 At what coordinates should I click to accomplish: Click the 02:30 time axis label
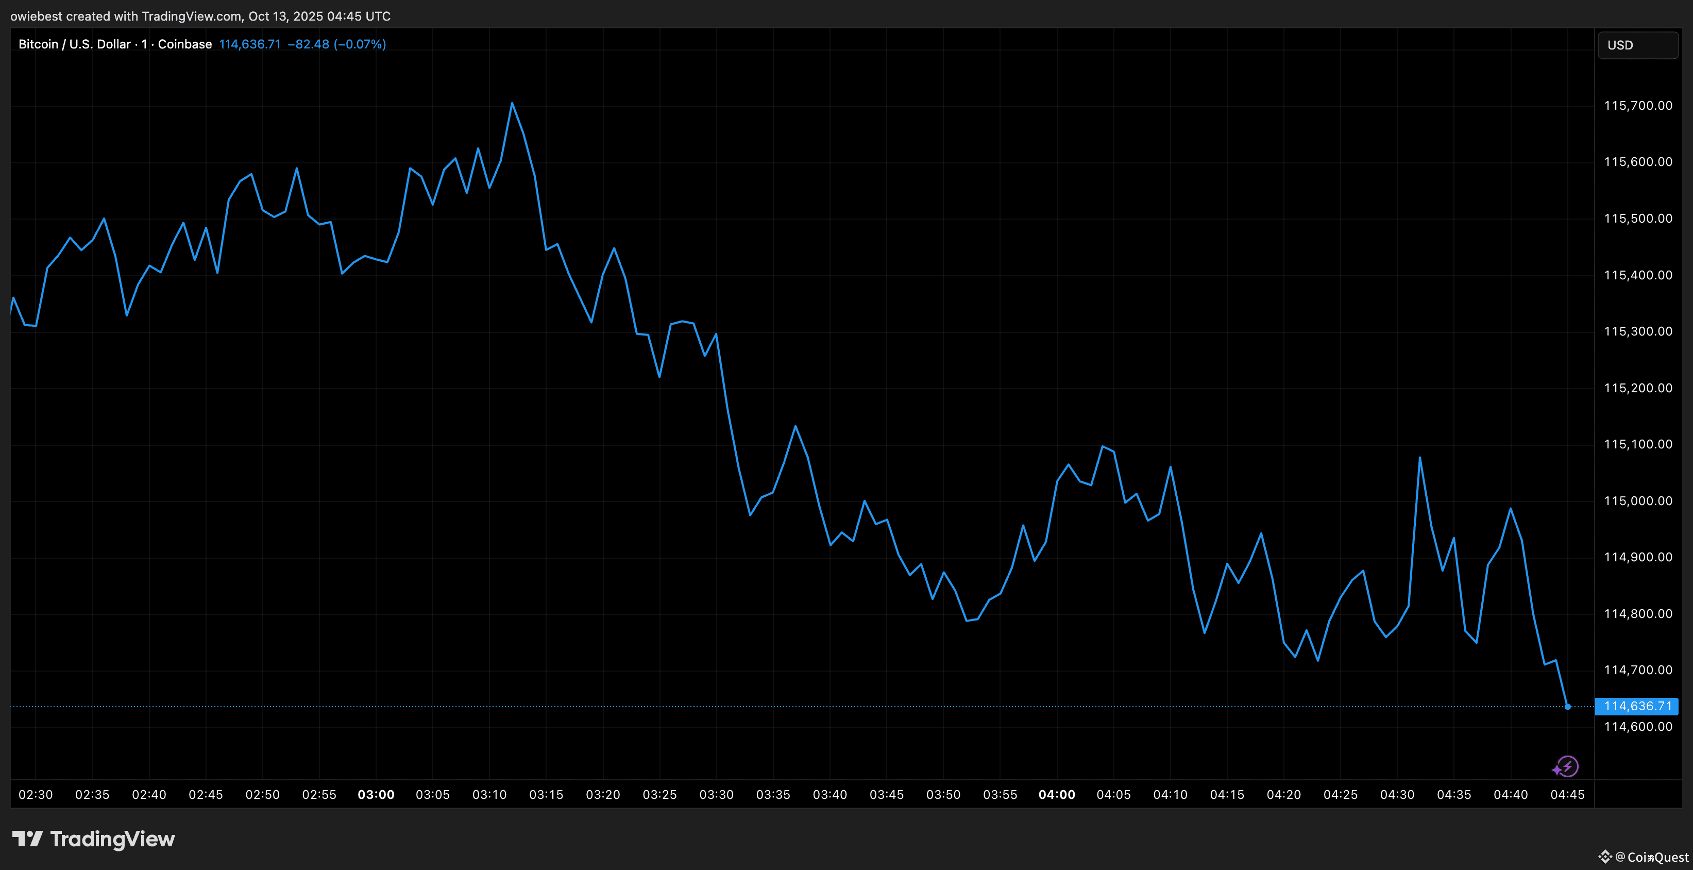[36, 794]
